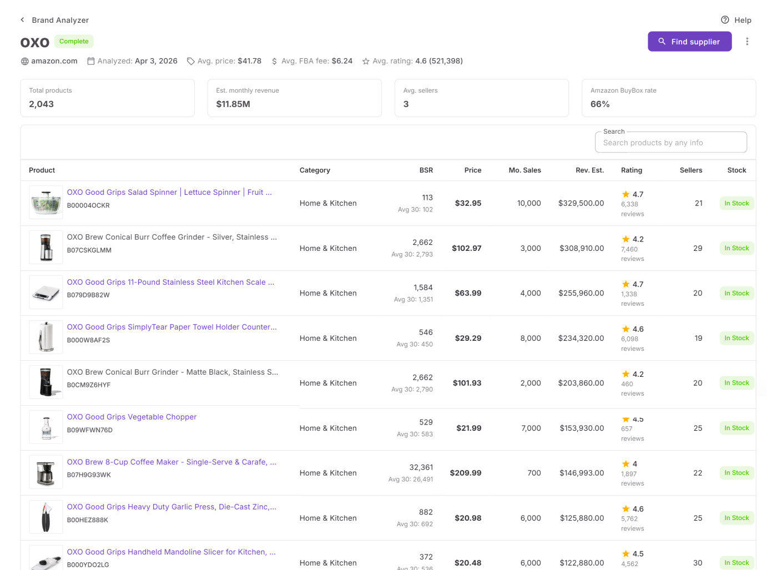Click the calendar icon beside the analyzed date
Screen dimensions: 767x570
pos(90,61)
